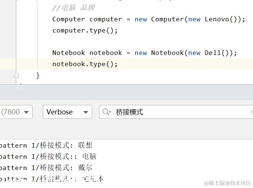Select the log entry ending with 电脑
The width and height of the screenshot is (253, 188).
click(x=48, y=157)
